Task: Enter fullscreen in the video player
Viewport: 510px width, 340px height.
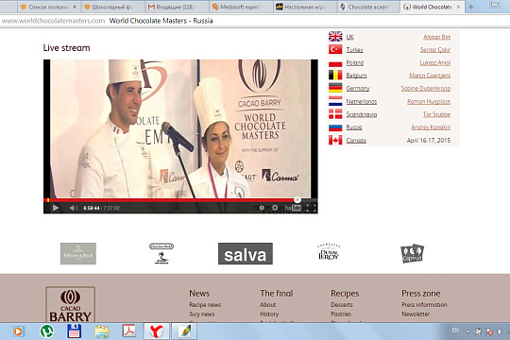Action: [x=312, y=208]
